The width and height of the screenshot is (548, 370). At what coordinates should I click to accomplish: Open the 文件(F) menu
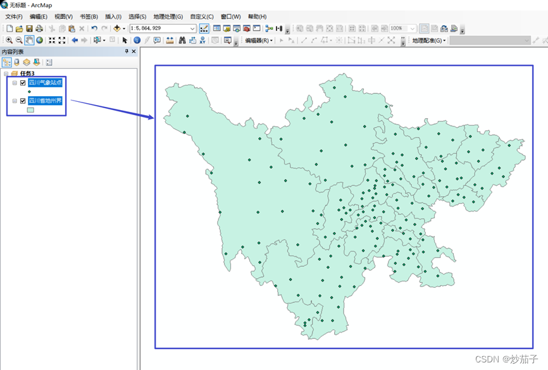[14, 17]
